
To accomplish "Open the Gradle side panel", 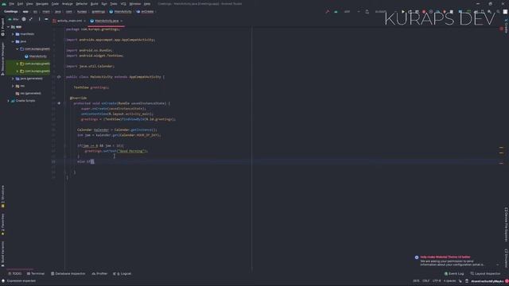I will coord(506,26).
